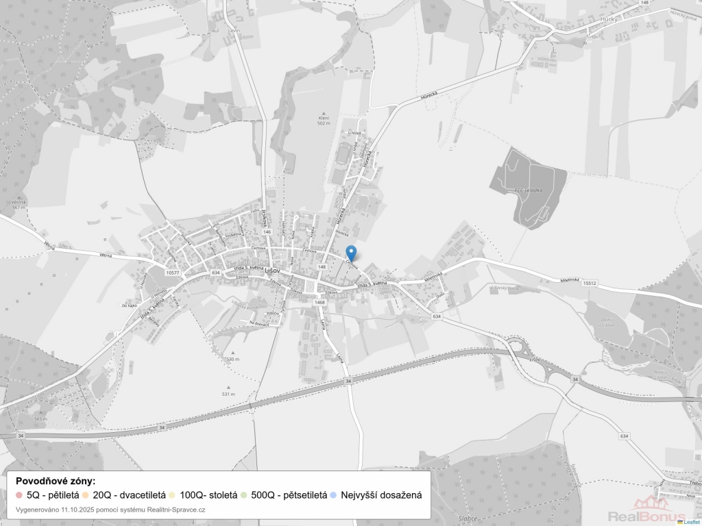
Task: Click the 531 m summit triangle
Action: [229, 388]
